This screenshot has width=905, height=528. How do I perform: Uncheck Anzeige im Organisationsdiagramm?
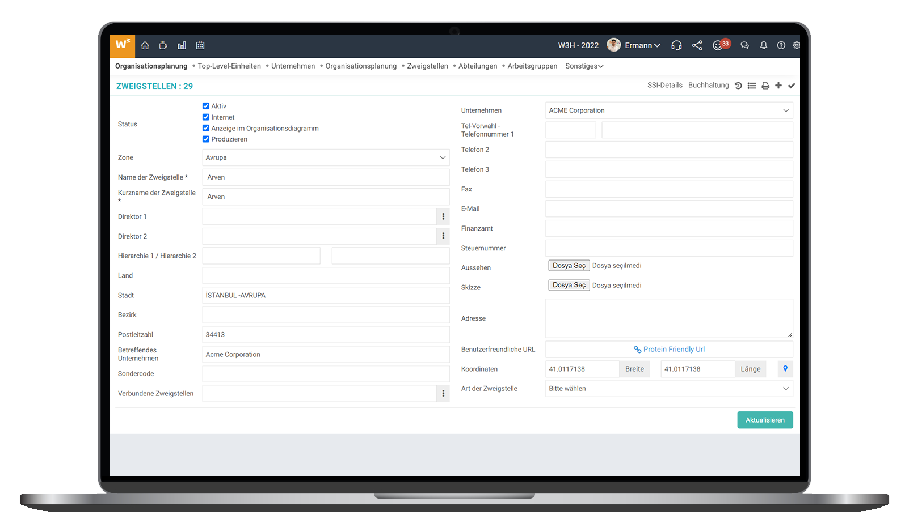point(206,128)
